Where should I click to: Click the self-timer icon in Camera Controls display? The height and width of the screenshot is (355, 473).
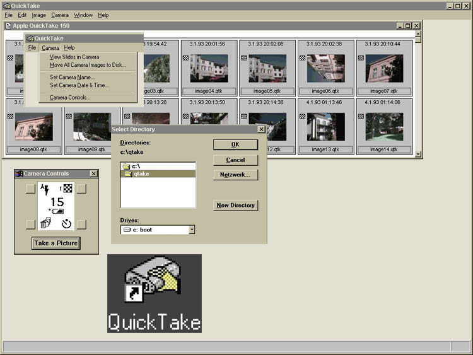(x=66, y=224)
